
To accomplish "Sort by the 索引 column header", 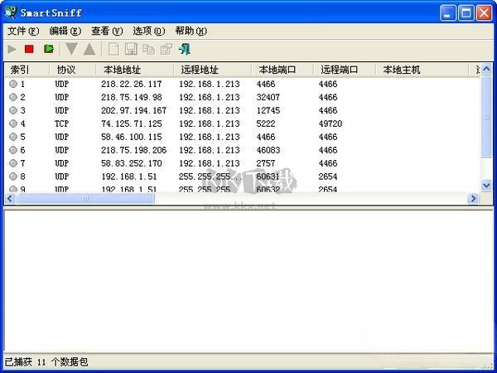I will (27, 70).
